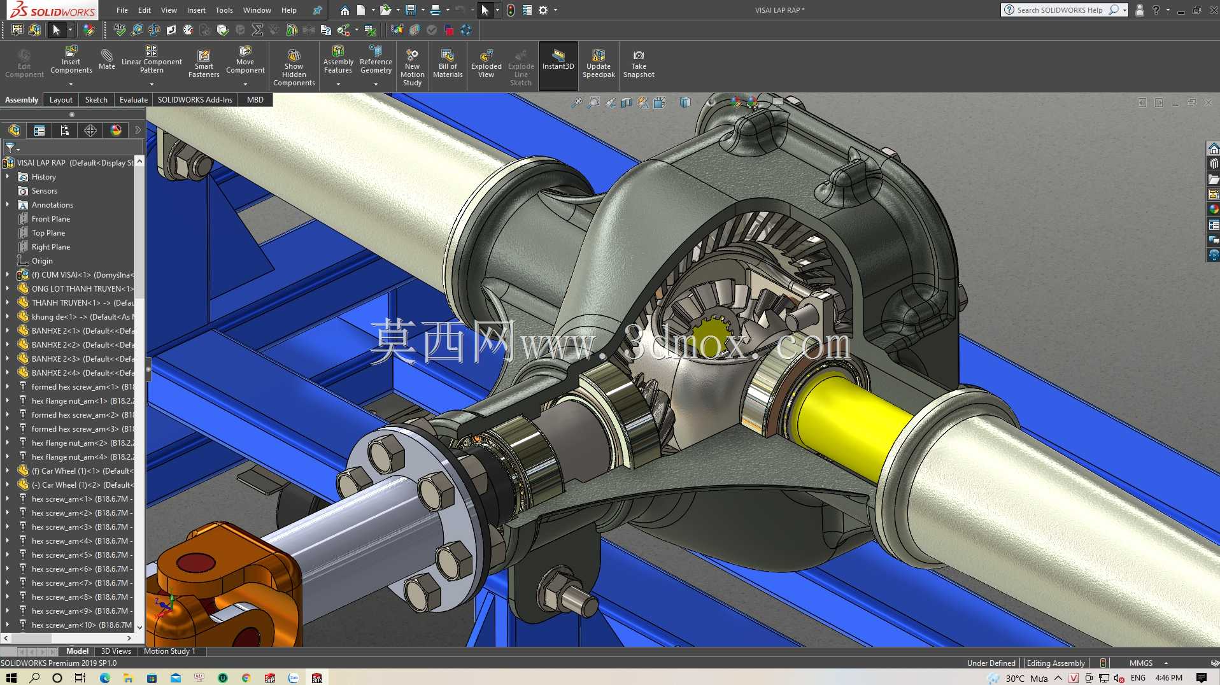1220x685 pixels.
Task: Open the 3D Views bottom tab
Action: point(116,651)
